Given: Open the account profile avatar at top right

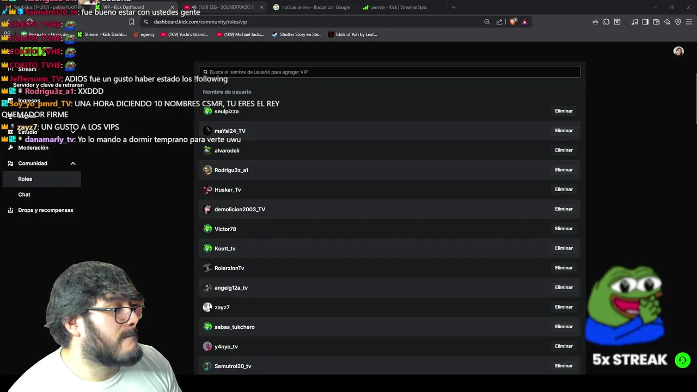Looking at the screenshot, I should click(678, 51).
